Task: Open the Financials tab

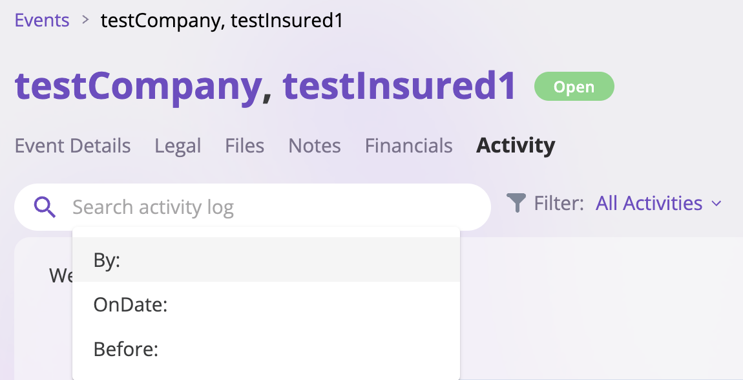Action: (x=408, y=145)
